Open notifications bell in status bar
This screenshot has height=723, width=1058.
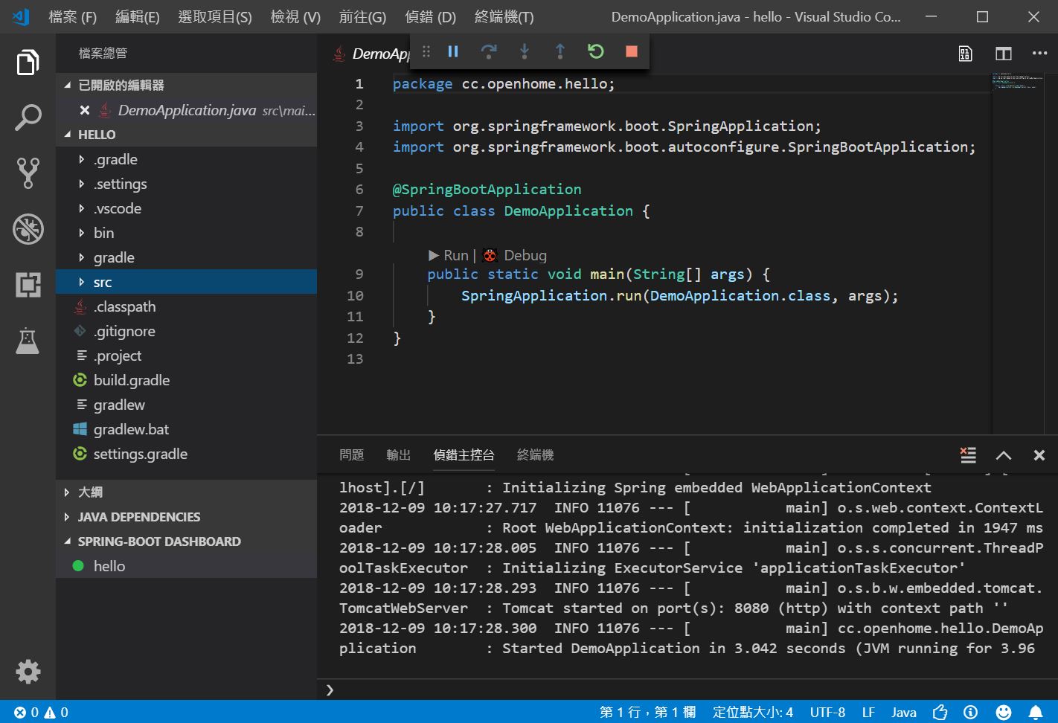[1036, 712]
